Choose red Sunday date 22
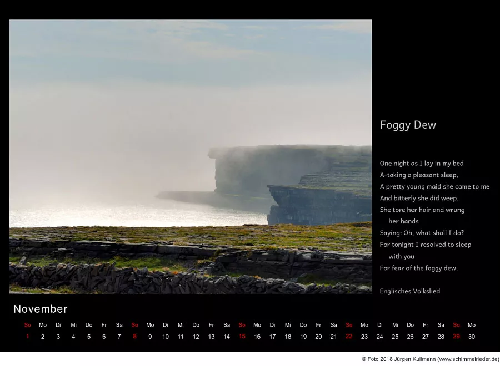500x366 pixels. [x=349, y=337]
